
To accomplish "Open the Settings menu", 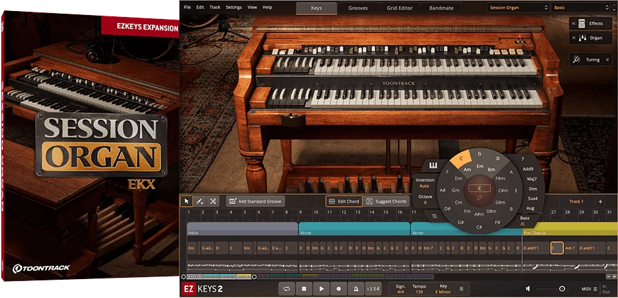I will point(234,7).
